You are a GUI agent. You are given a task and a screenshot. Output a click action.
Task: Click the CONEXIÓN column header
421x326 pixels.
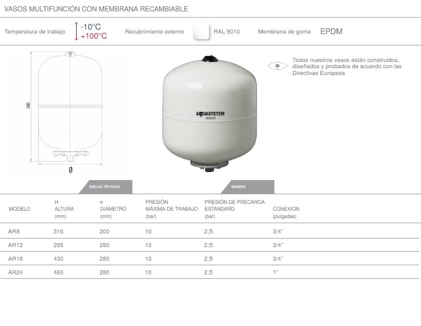point(286,209)
